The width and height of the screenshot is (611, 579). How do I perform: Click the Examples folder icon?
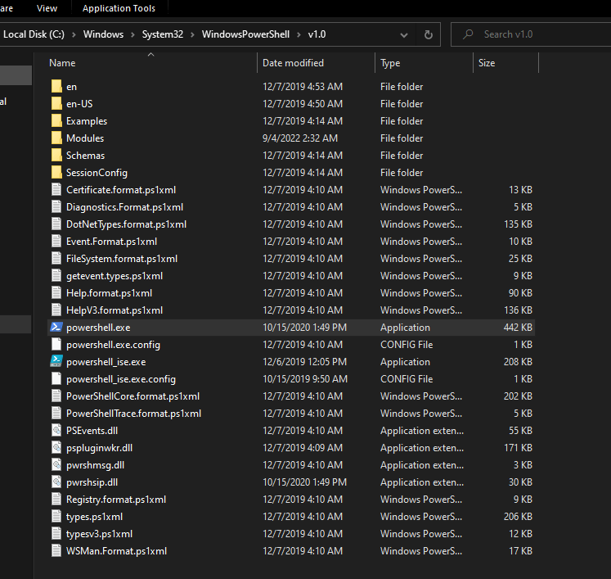56,120
